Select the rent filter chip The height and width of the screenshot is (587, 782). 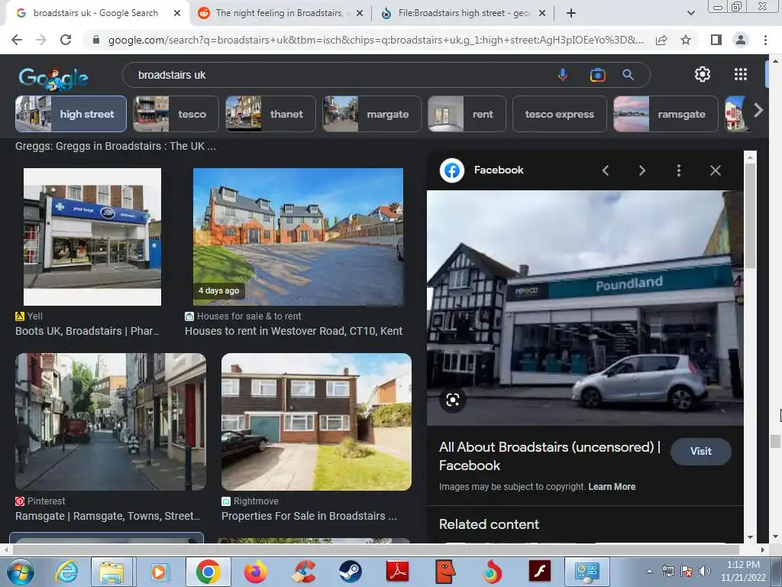click(x=467, y=115)
